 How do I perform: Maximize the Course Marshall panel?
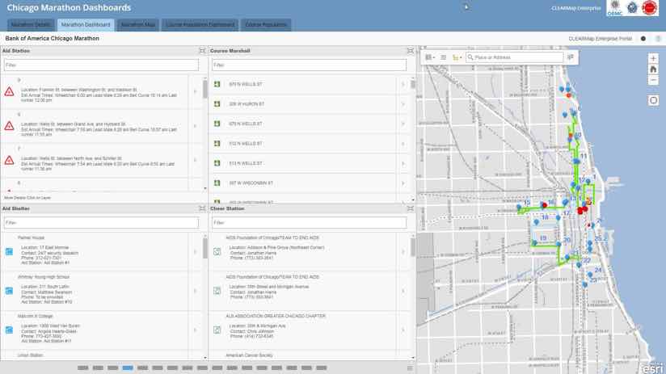(411, 51)
